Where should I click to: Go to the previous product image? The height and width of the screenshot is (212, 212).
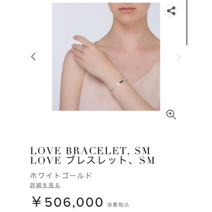(x=33, y=57)
